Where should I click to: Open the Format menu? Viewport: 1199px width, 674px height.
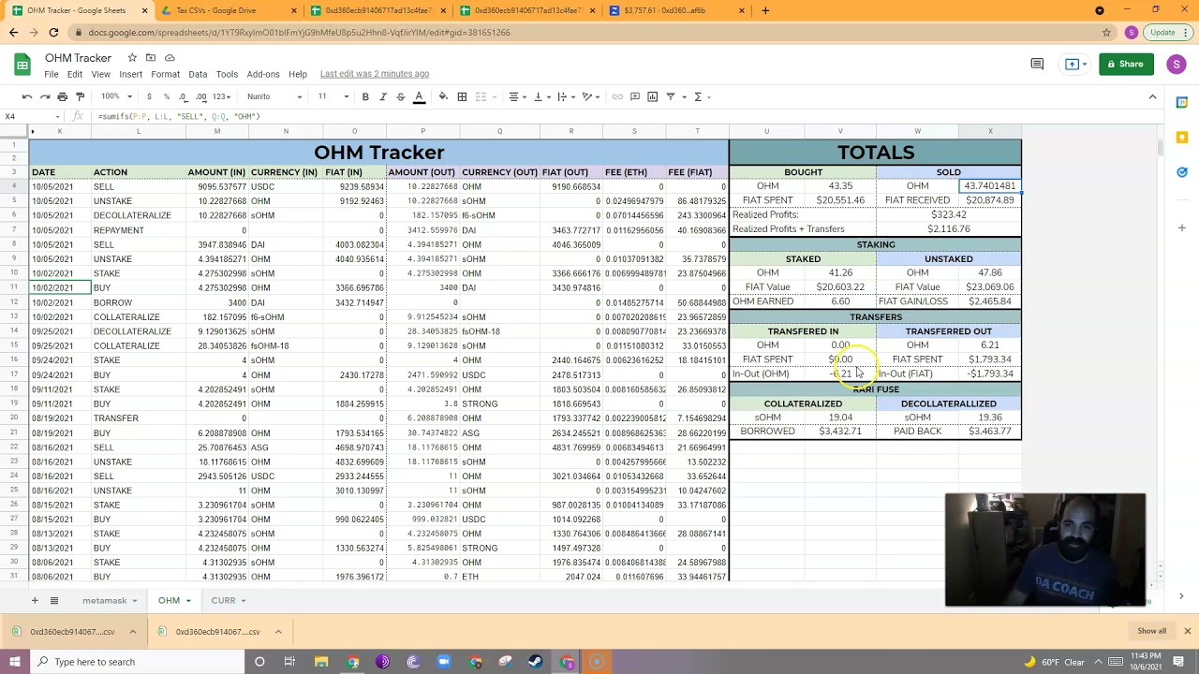pyautogui.click(x=165, y=74)
